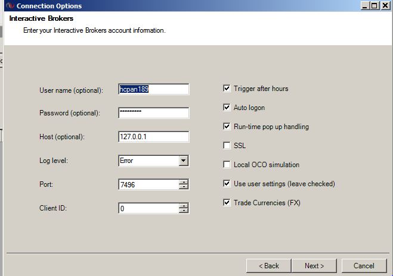Click the Connection Options title bar app icon

pos(10,5)
